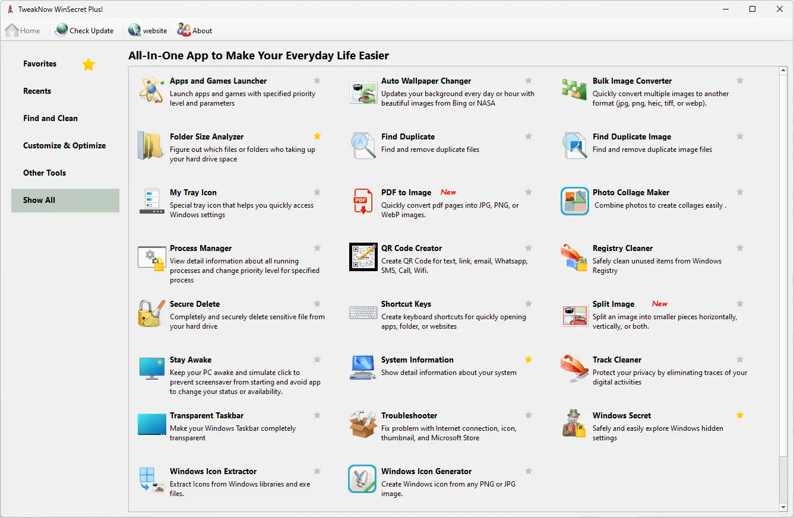Click the Home toolbar button

tap(23, 30)
